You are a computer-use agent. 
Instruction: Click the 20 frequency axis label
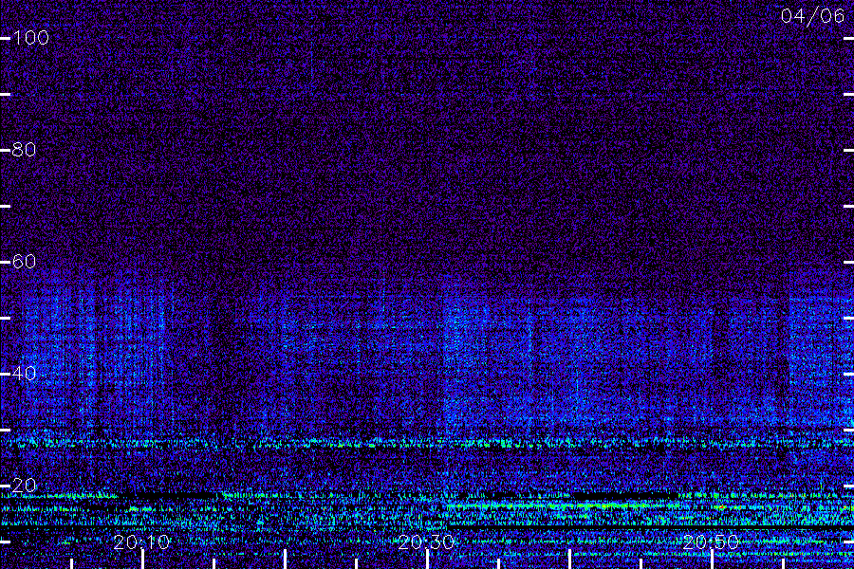[x=24, y=486]
